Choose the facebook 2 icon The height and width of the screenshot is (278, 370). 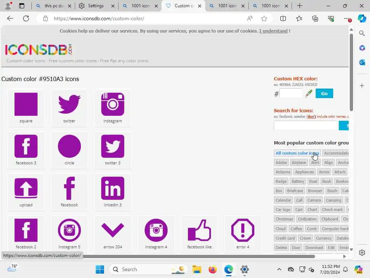[x=26, y=230]
